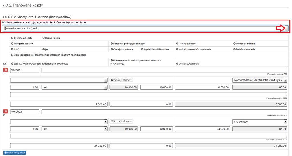This screenshot has height=156, width=292.
Task: Click state budget funding field 0.00 in WYD001
Action: pos(141,104)
